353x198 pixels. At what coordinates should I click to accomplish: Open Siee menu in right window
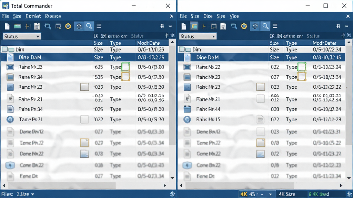click(x=221, y=16)
